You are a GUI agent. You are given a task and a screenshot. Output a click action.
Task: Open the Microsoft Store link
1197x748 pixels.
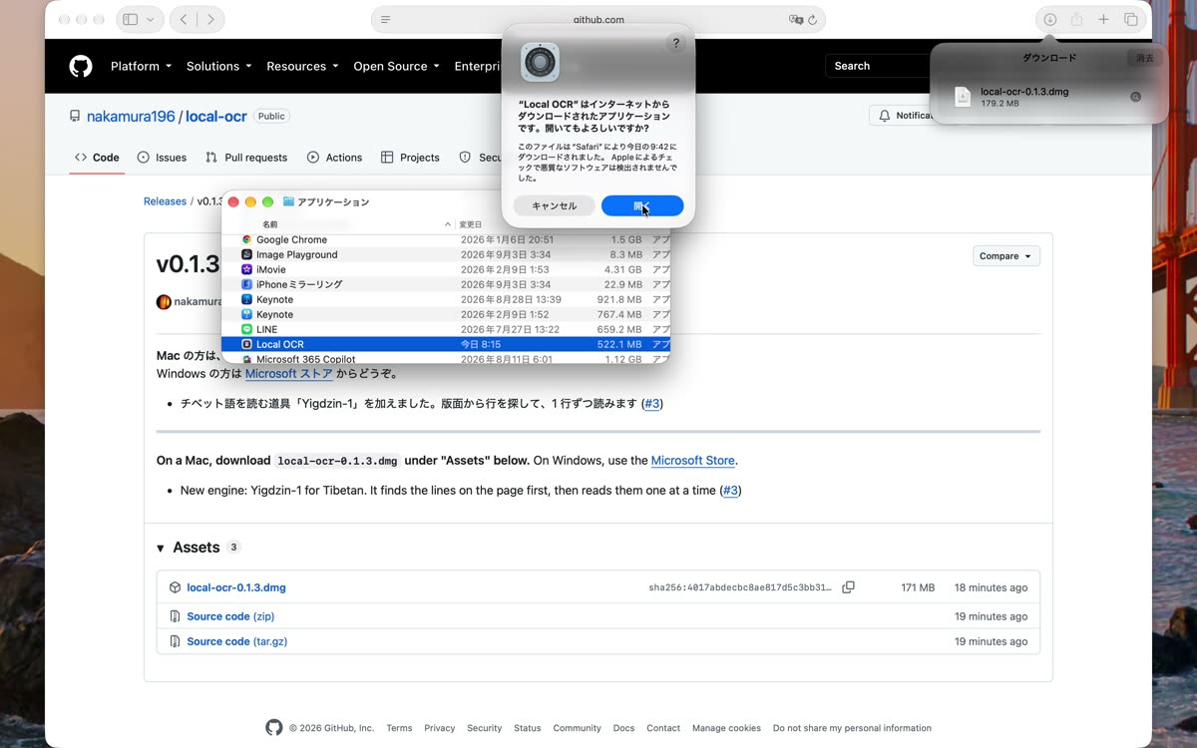pyautogui.click(x=692, y=461)
